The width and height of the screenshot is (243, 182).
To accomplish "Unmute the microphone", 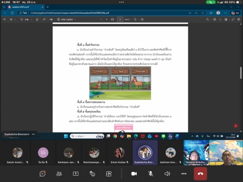I will 150,174.
